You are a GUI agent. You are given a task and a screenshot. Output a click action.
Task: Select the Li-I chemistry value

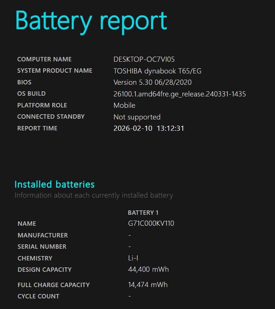coord(130,258)
